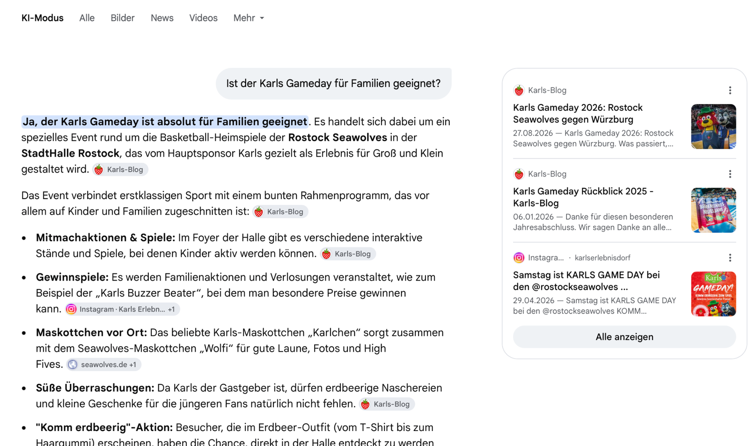Open Instagram Karls Erlebn… +1 source chip

click(122, 309)
